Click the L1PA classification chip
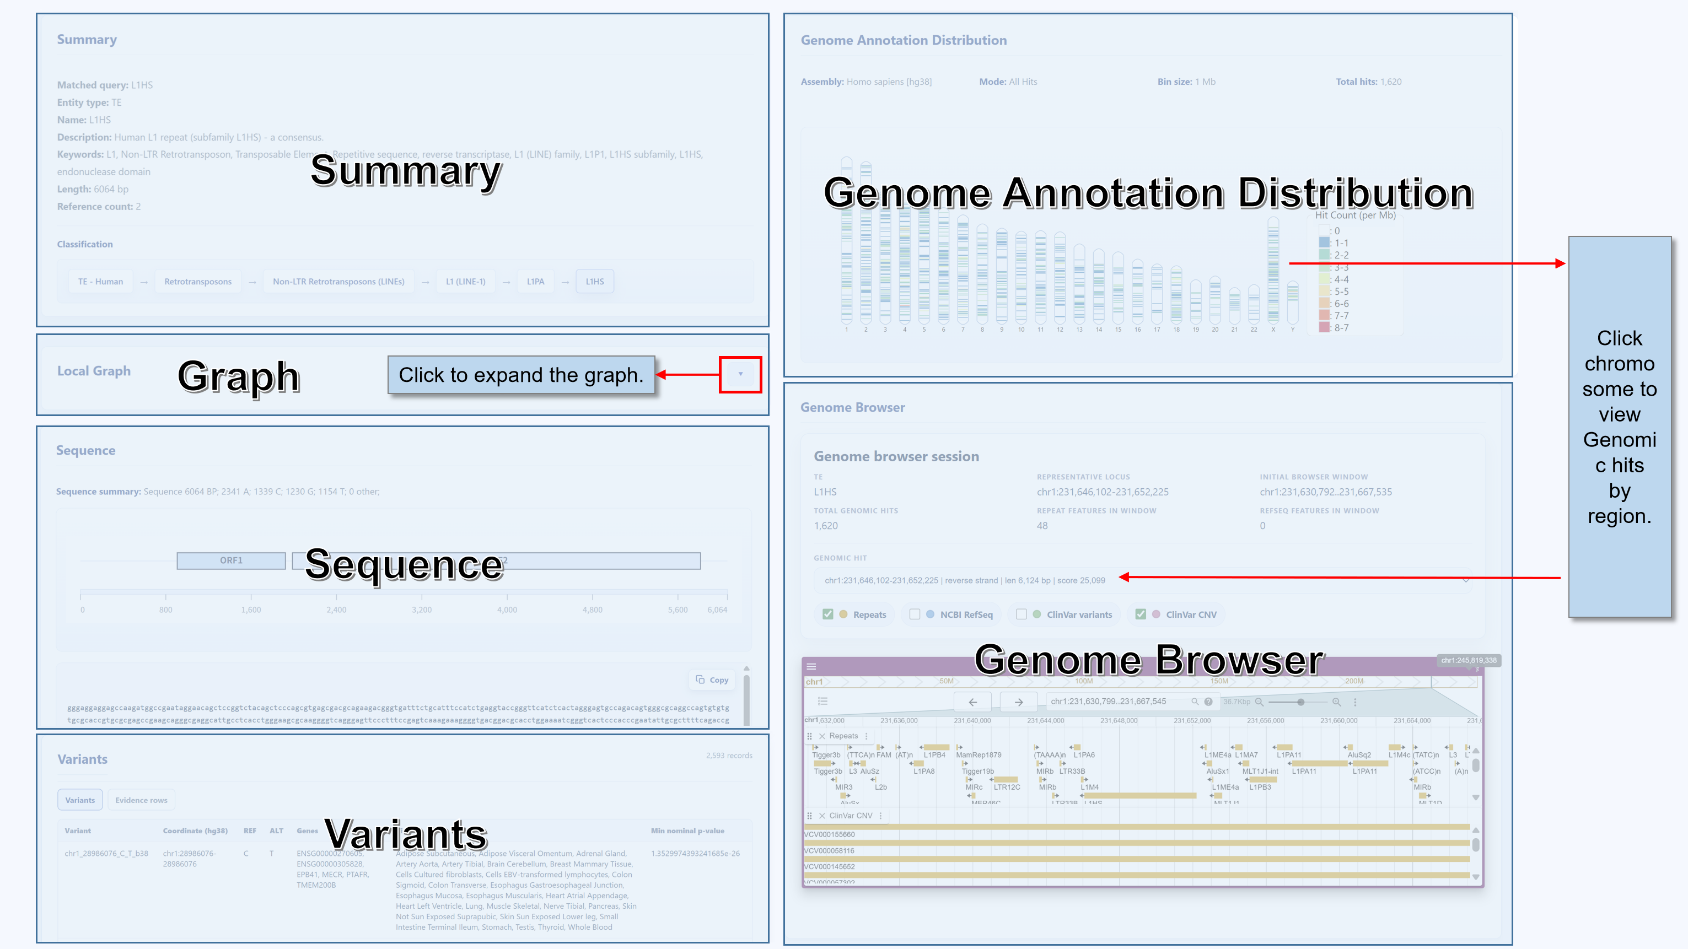The height and width of the screenshot is (949, 1688). (535, 282)
